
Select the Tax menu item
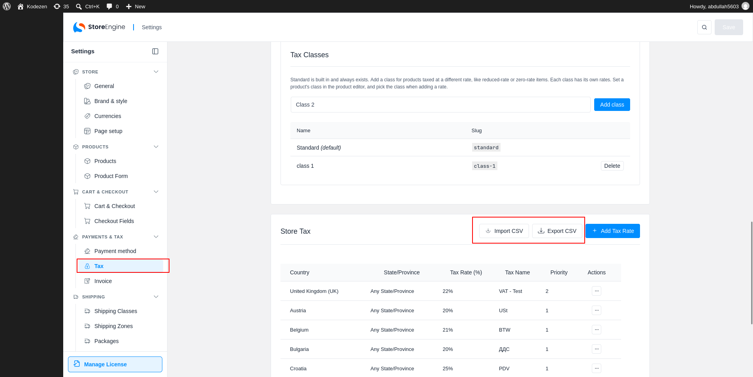[x=121, y=266]
